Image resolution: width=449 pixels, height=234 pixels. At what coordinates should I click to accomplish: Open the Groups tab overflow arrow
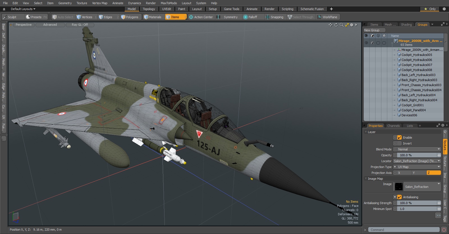pyautogui.click(x=432, y=25)
